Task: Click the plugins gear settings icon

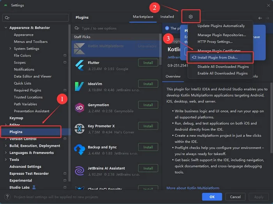Action: point(191,17)
